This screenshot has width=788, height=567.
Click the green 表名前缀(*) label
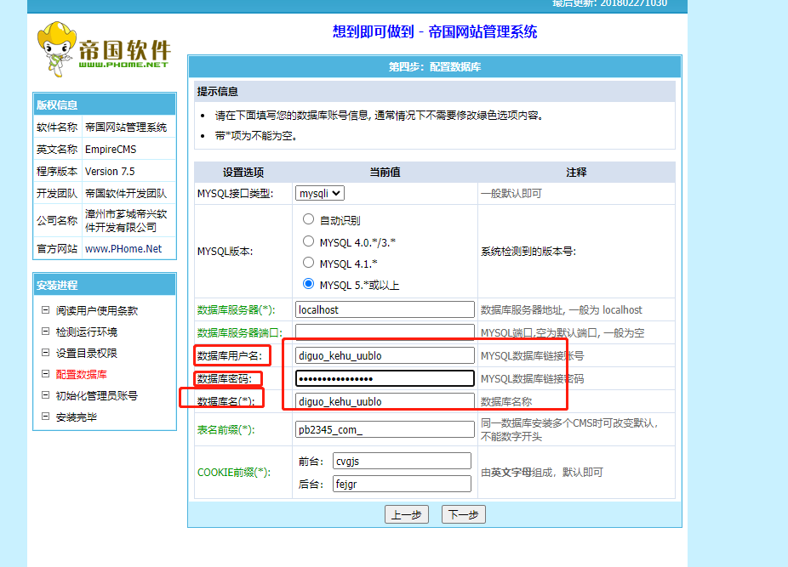[x=226, y=429]
